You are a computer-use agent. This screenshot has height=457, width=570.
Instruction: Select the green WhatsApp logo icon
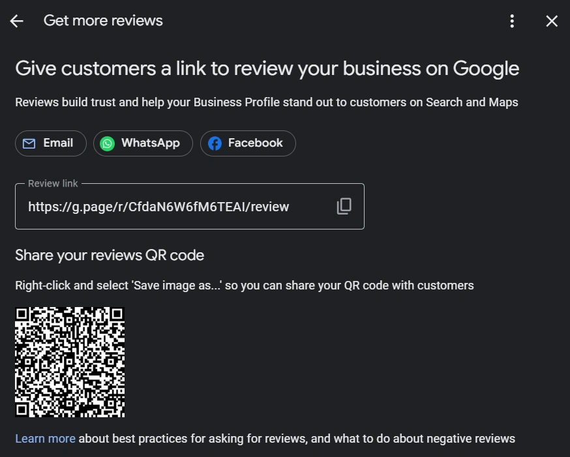[107, 143]
